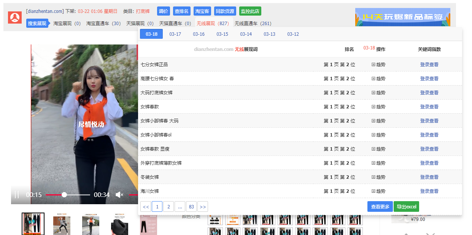The image size is (472, 235).
Task: Click the dianzhentan red logo icon
Action: tap(15, 17)
